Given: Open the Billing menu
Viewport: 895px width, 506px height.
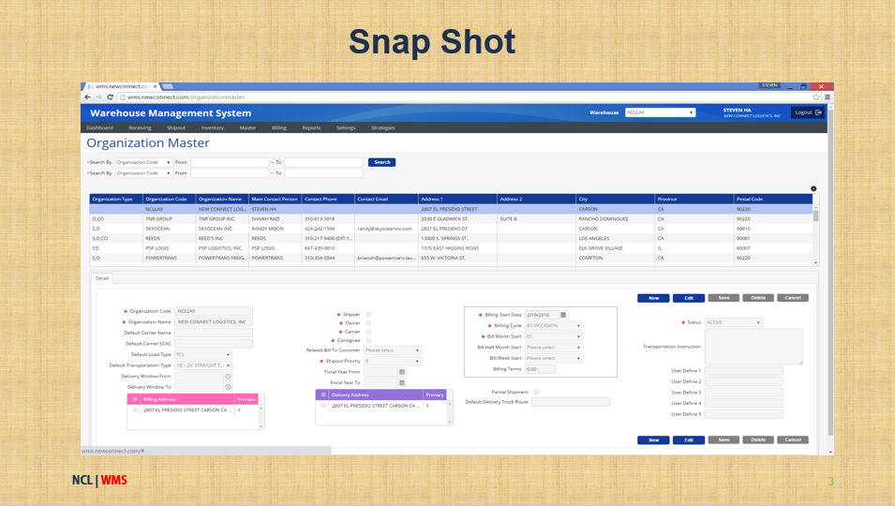Looking at the screenshot, I should 279,127.
